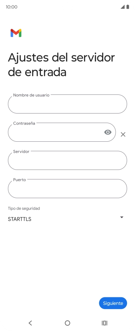Focus the Servidor input field
The width and height of the screenshot is (135, 331).
[x=67, y=160]
